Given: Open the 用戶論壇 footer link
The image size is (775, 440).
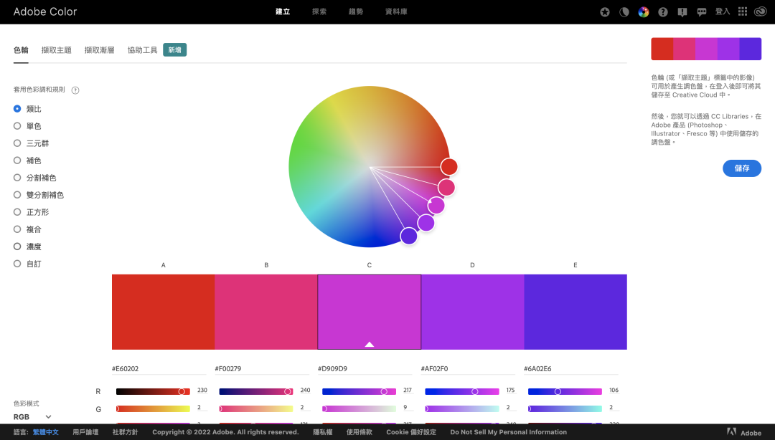Looking at the screenshot, I should click(85, 432).
